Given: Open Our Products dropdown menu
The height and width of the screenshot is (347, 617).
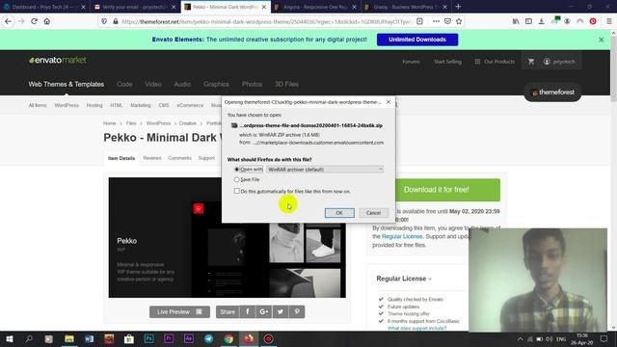Looking at the screenshot, I should (x=495, y=62).
